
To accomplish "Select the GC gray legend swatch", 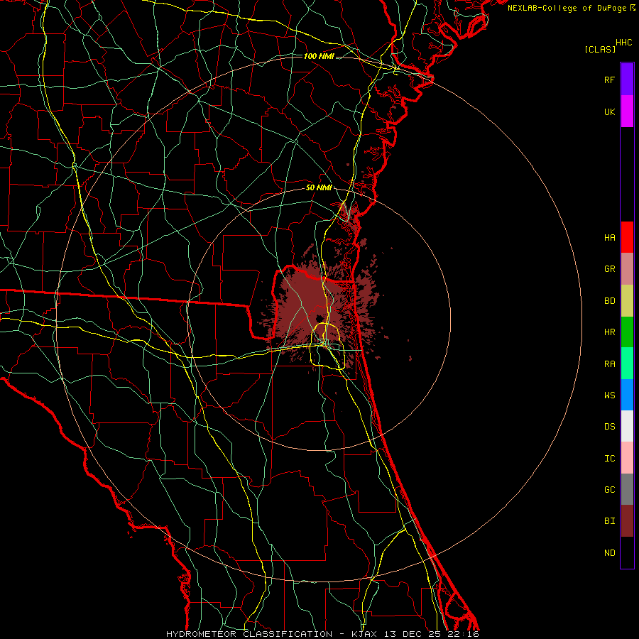I will coord(627,489).
